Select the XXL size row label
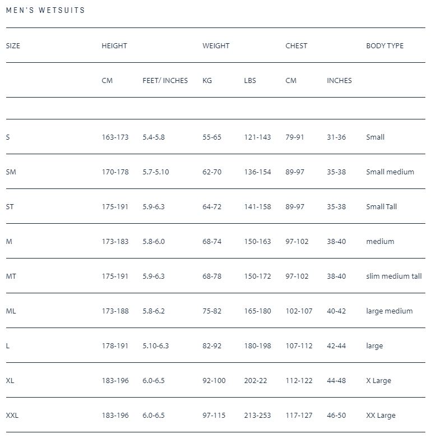431x438 pixels. point(12,415)
